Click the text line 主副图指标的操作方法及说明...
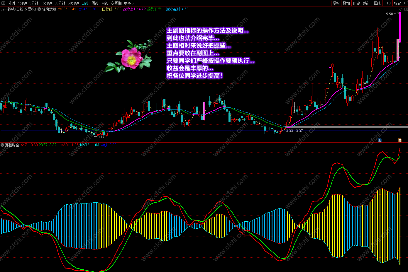Image resolution: width=408 pixels, height=272 pixels. pos(207,31)
